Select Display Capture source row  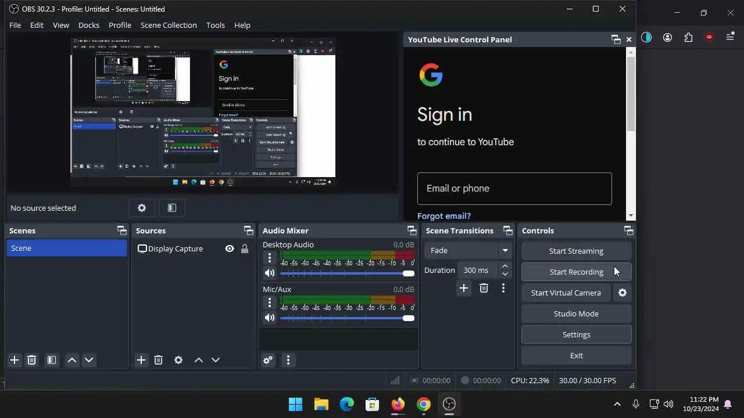click(x=194, y=248)
